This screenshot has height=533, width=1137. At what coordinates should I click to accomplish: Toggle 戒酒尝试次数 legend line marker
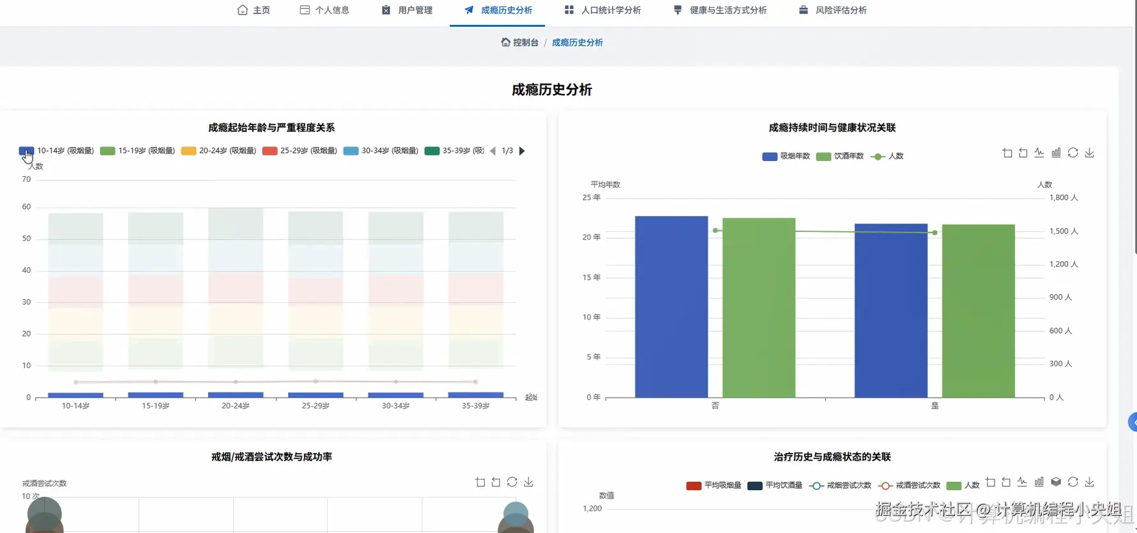pyautogui.click(x=885, y=486)
